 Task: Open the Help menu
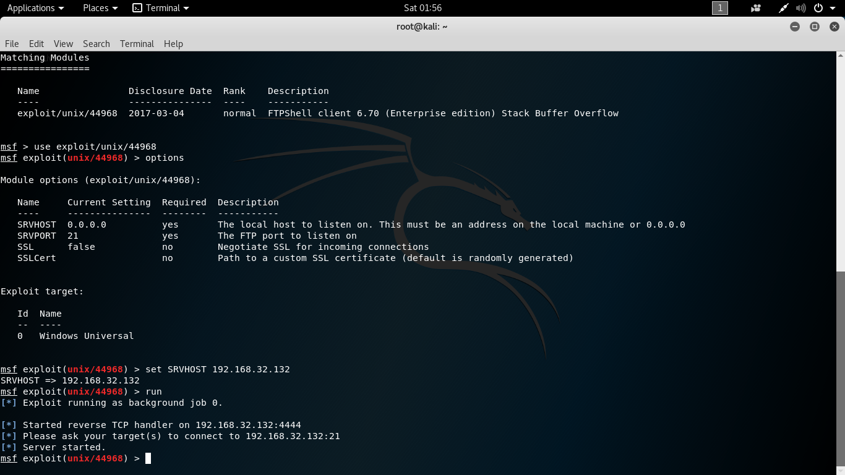[x=173, y=43]
